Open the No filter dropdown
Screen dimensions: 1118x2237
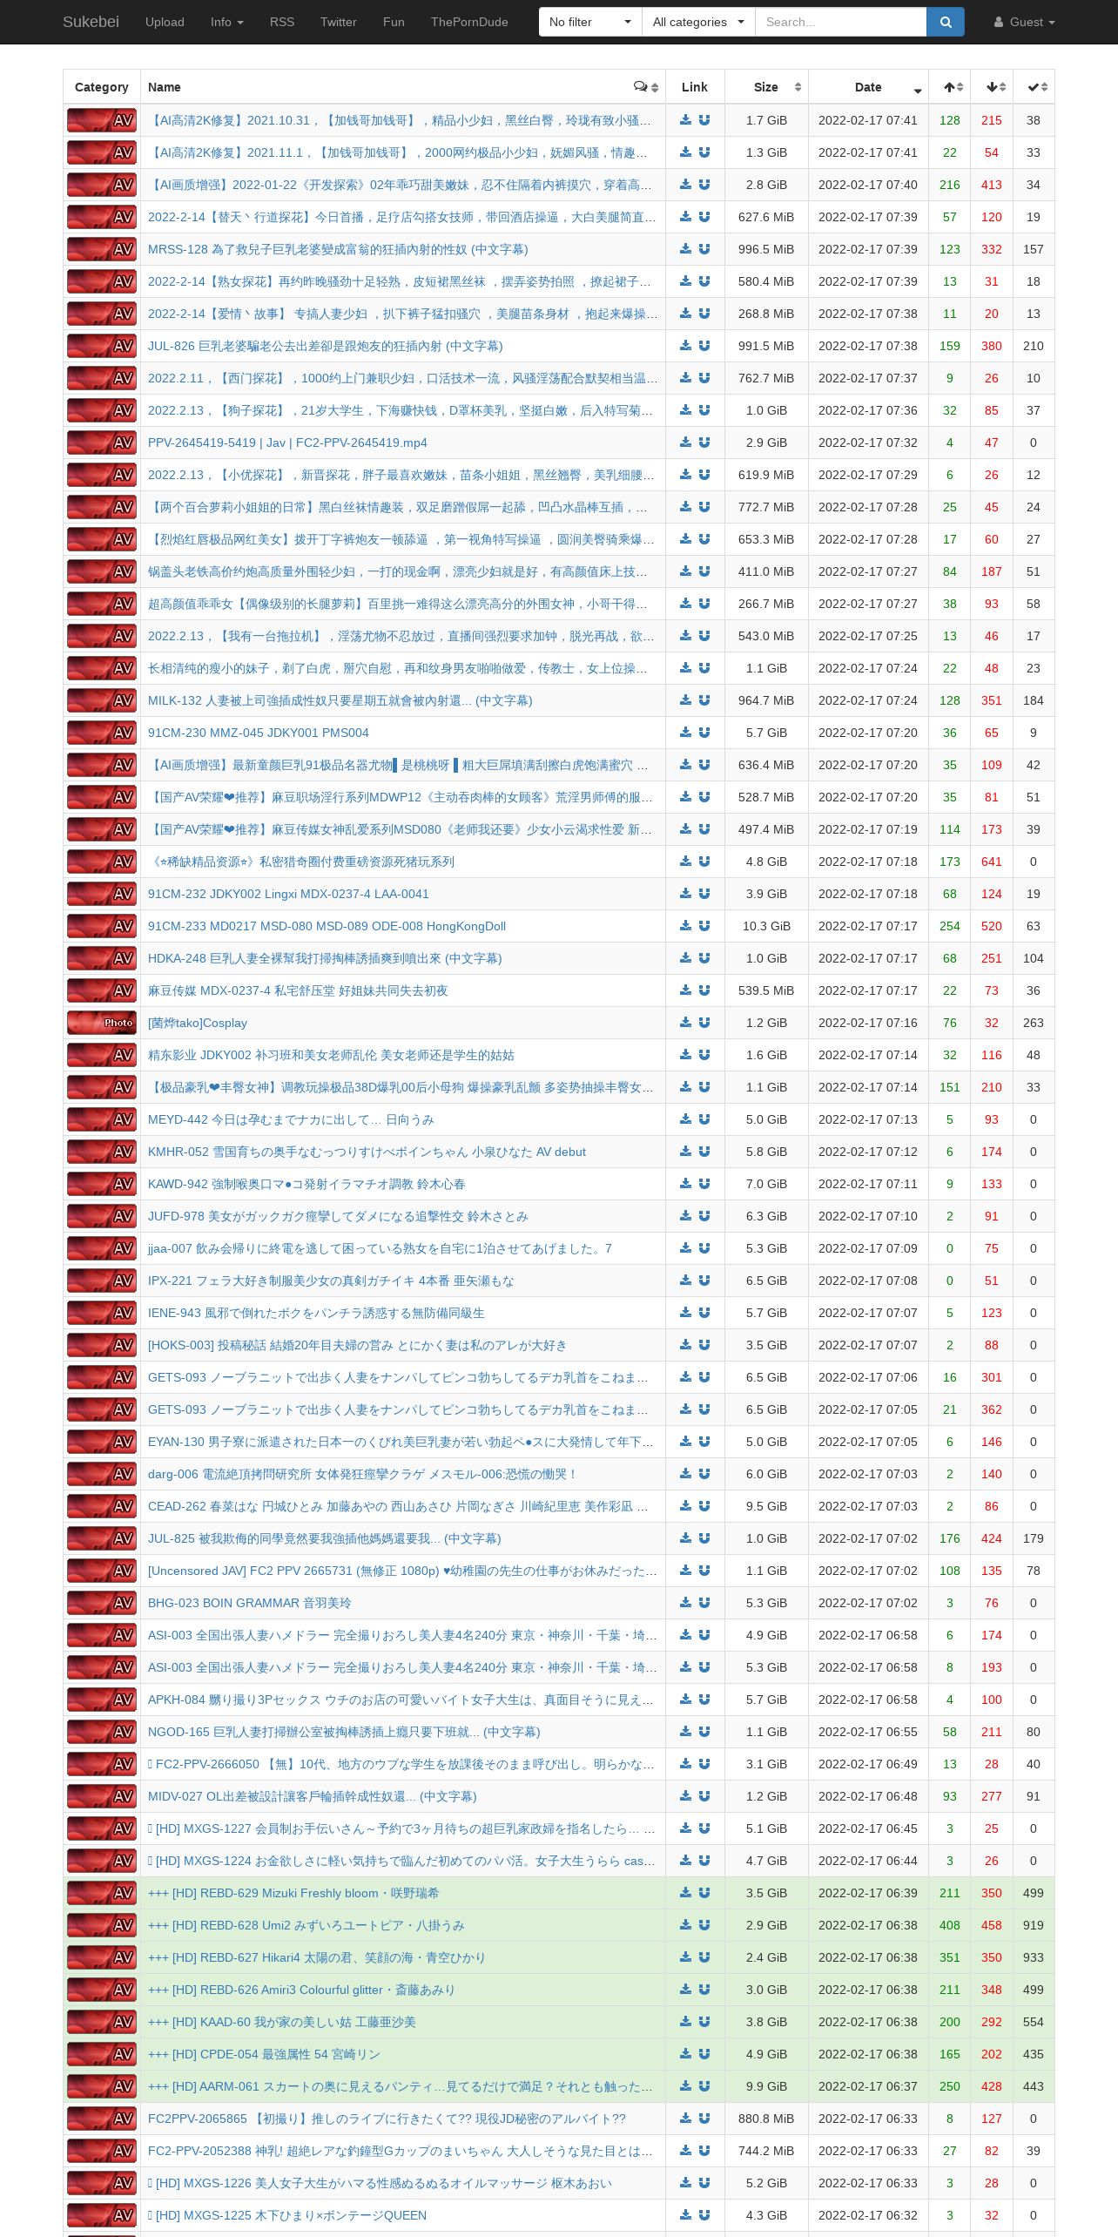pos(590,22)
